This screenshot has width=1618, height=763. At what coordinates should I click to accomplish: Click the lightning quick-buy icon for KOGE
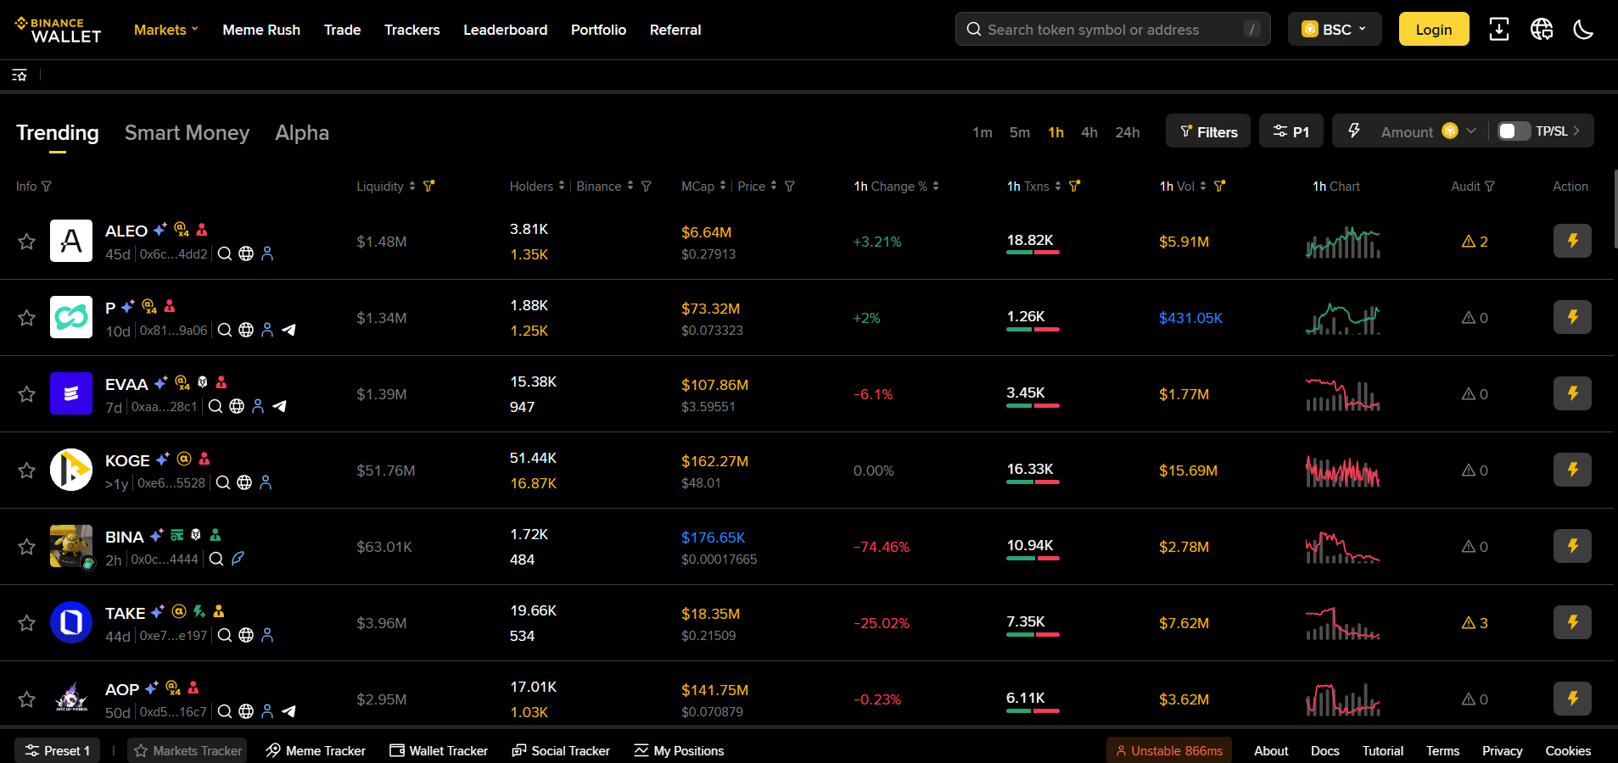[x=1572, y=469]
